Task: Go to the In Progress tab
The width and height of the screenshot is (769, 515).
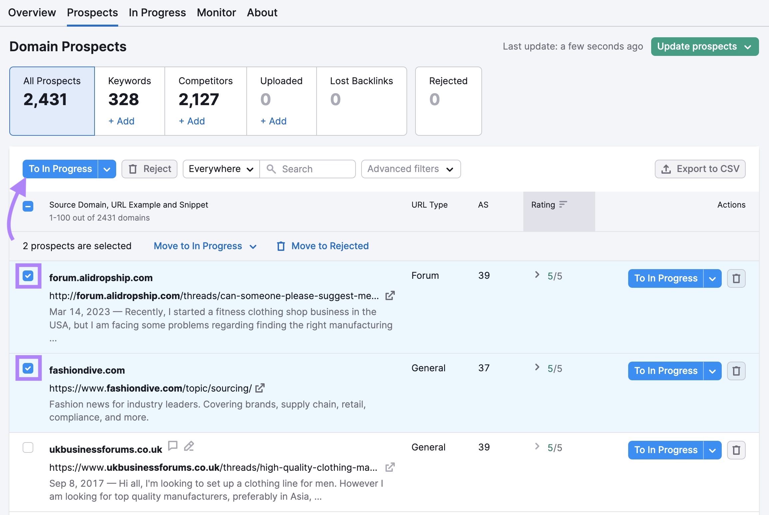Action: [x=157, y=13]
